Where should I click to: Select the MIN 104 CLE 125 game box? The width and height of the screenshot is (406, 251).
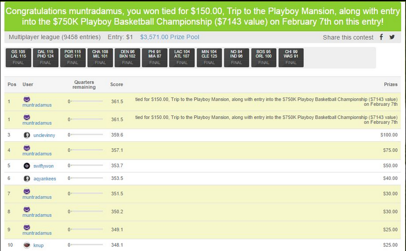click(209, 57)
